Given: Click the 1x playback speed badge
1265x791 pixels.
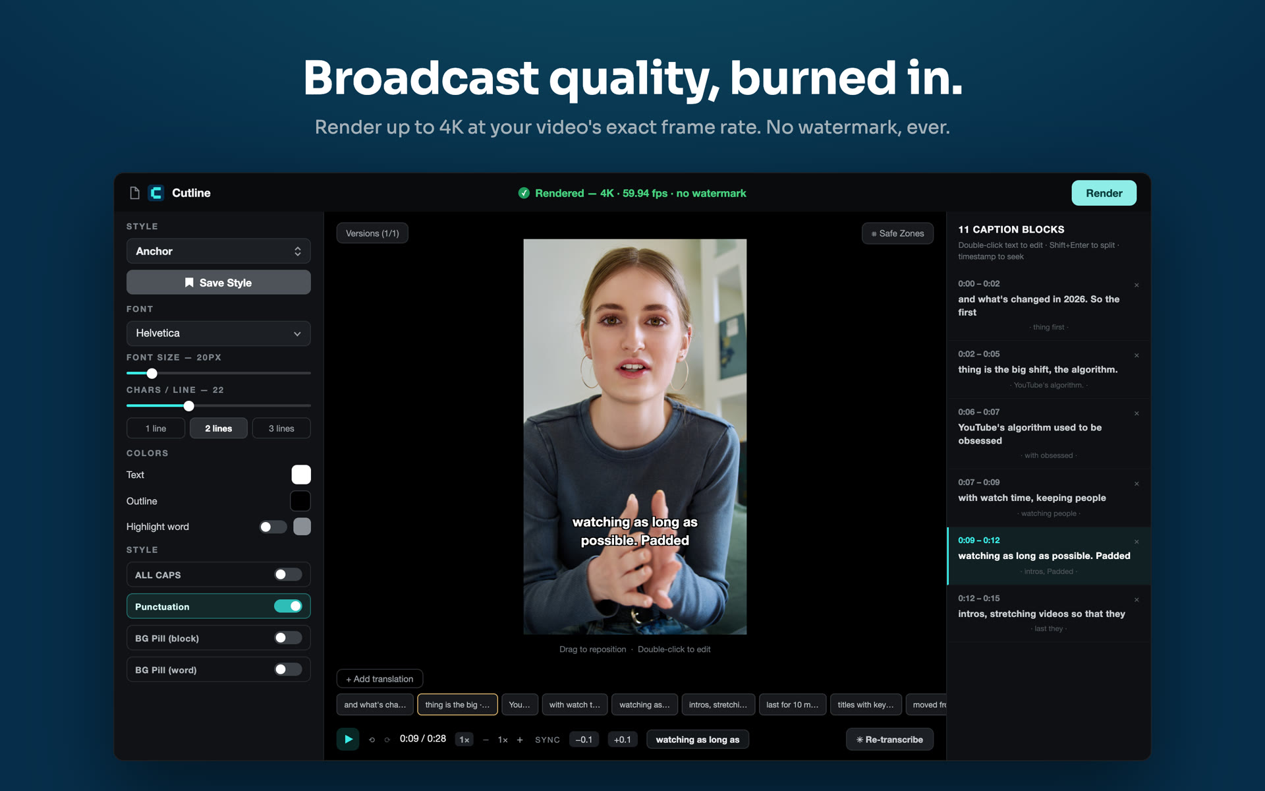Looking at the screenshot, I should click(x=464, y=740).
